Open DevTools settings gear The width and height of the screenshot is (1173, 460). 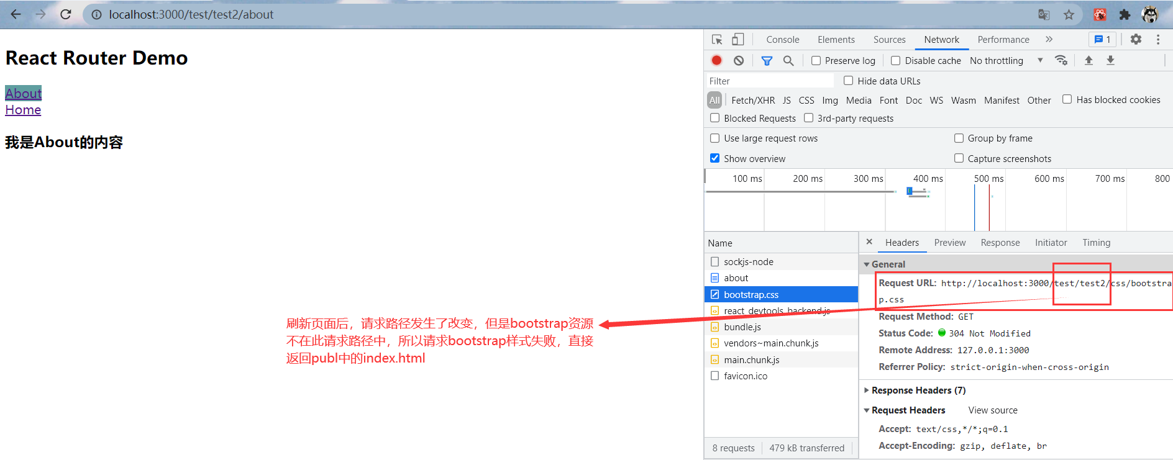point(1136,39)
